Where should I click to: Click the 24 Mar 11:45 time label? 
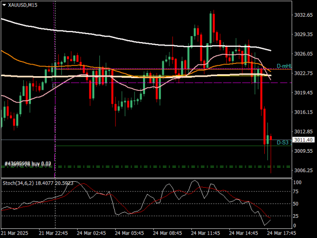(205, 233)
